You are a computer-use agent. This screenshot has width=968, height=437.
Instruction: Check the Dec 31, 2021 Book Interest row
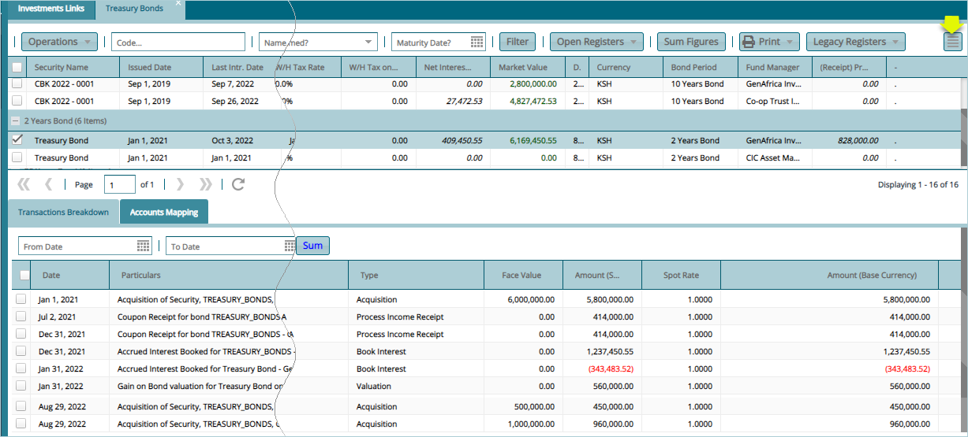click(x=21, y=352)
